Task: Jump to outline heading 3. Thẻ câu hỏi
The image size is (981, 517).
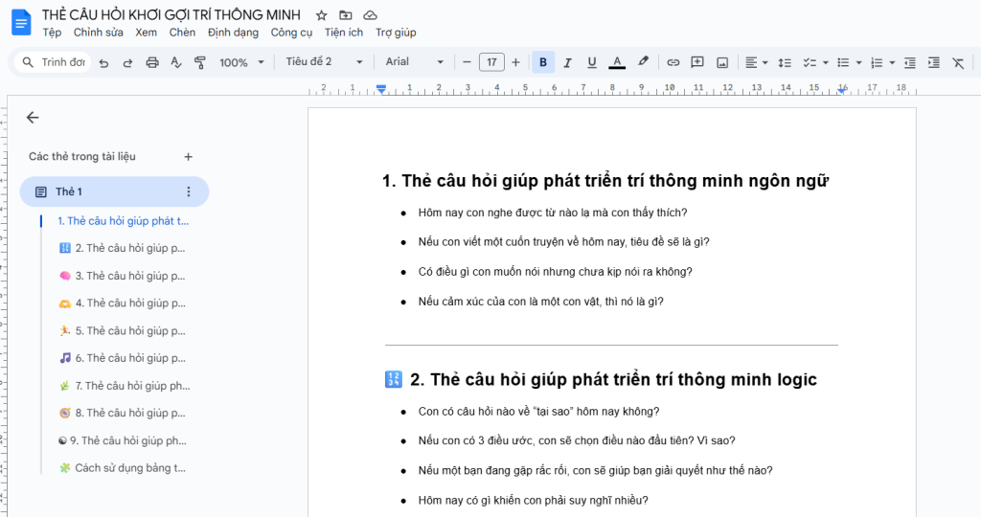Action: click(x=122, y=276)
